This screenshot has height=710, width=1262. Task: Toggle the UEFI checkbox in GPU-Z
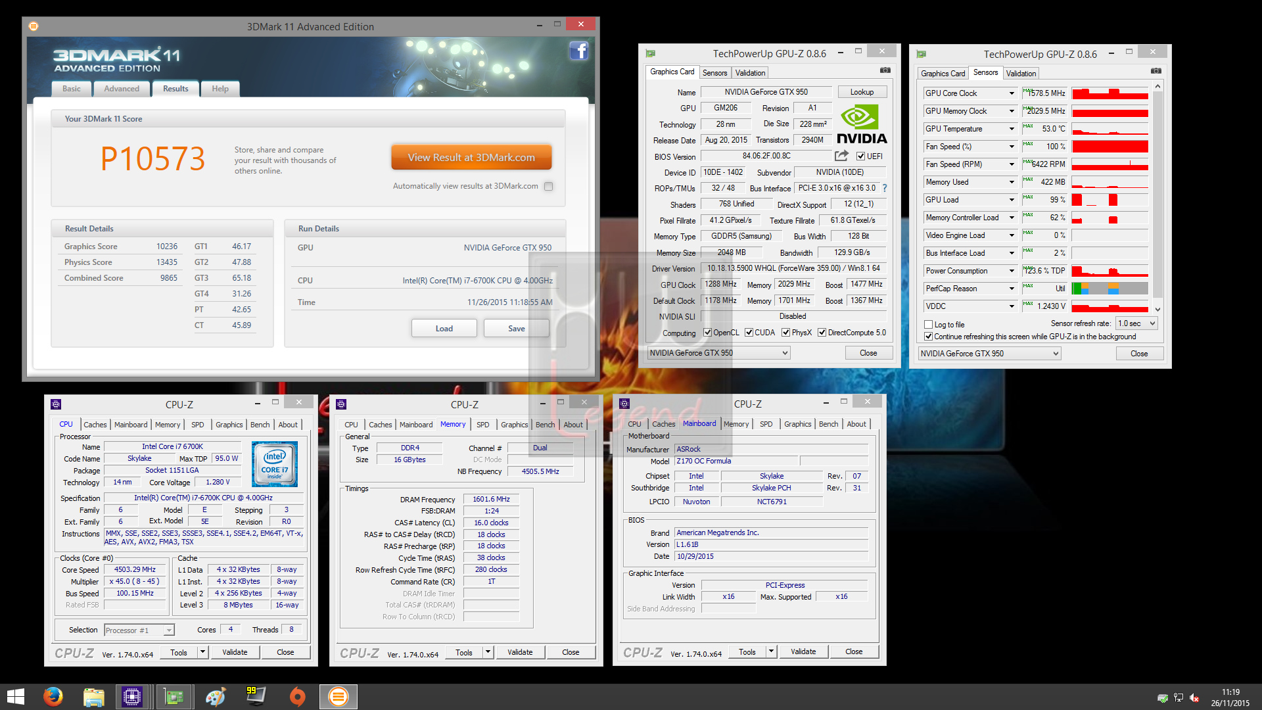click(x=860, y=156)
